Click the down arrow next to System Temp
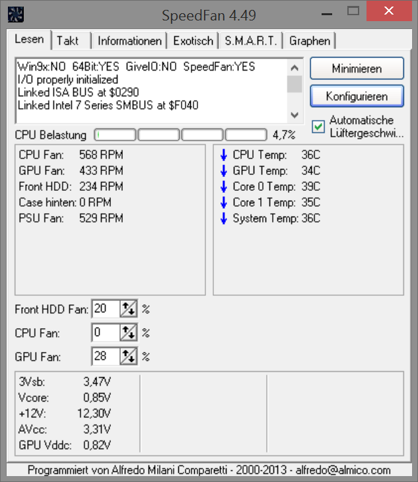Viewport: 418px width, 482px height. click(224, 219)
